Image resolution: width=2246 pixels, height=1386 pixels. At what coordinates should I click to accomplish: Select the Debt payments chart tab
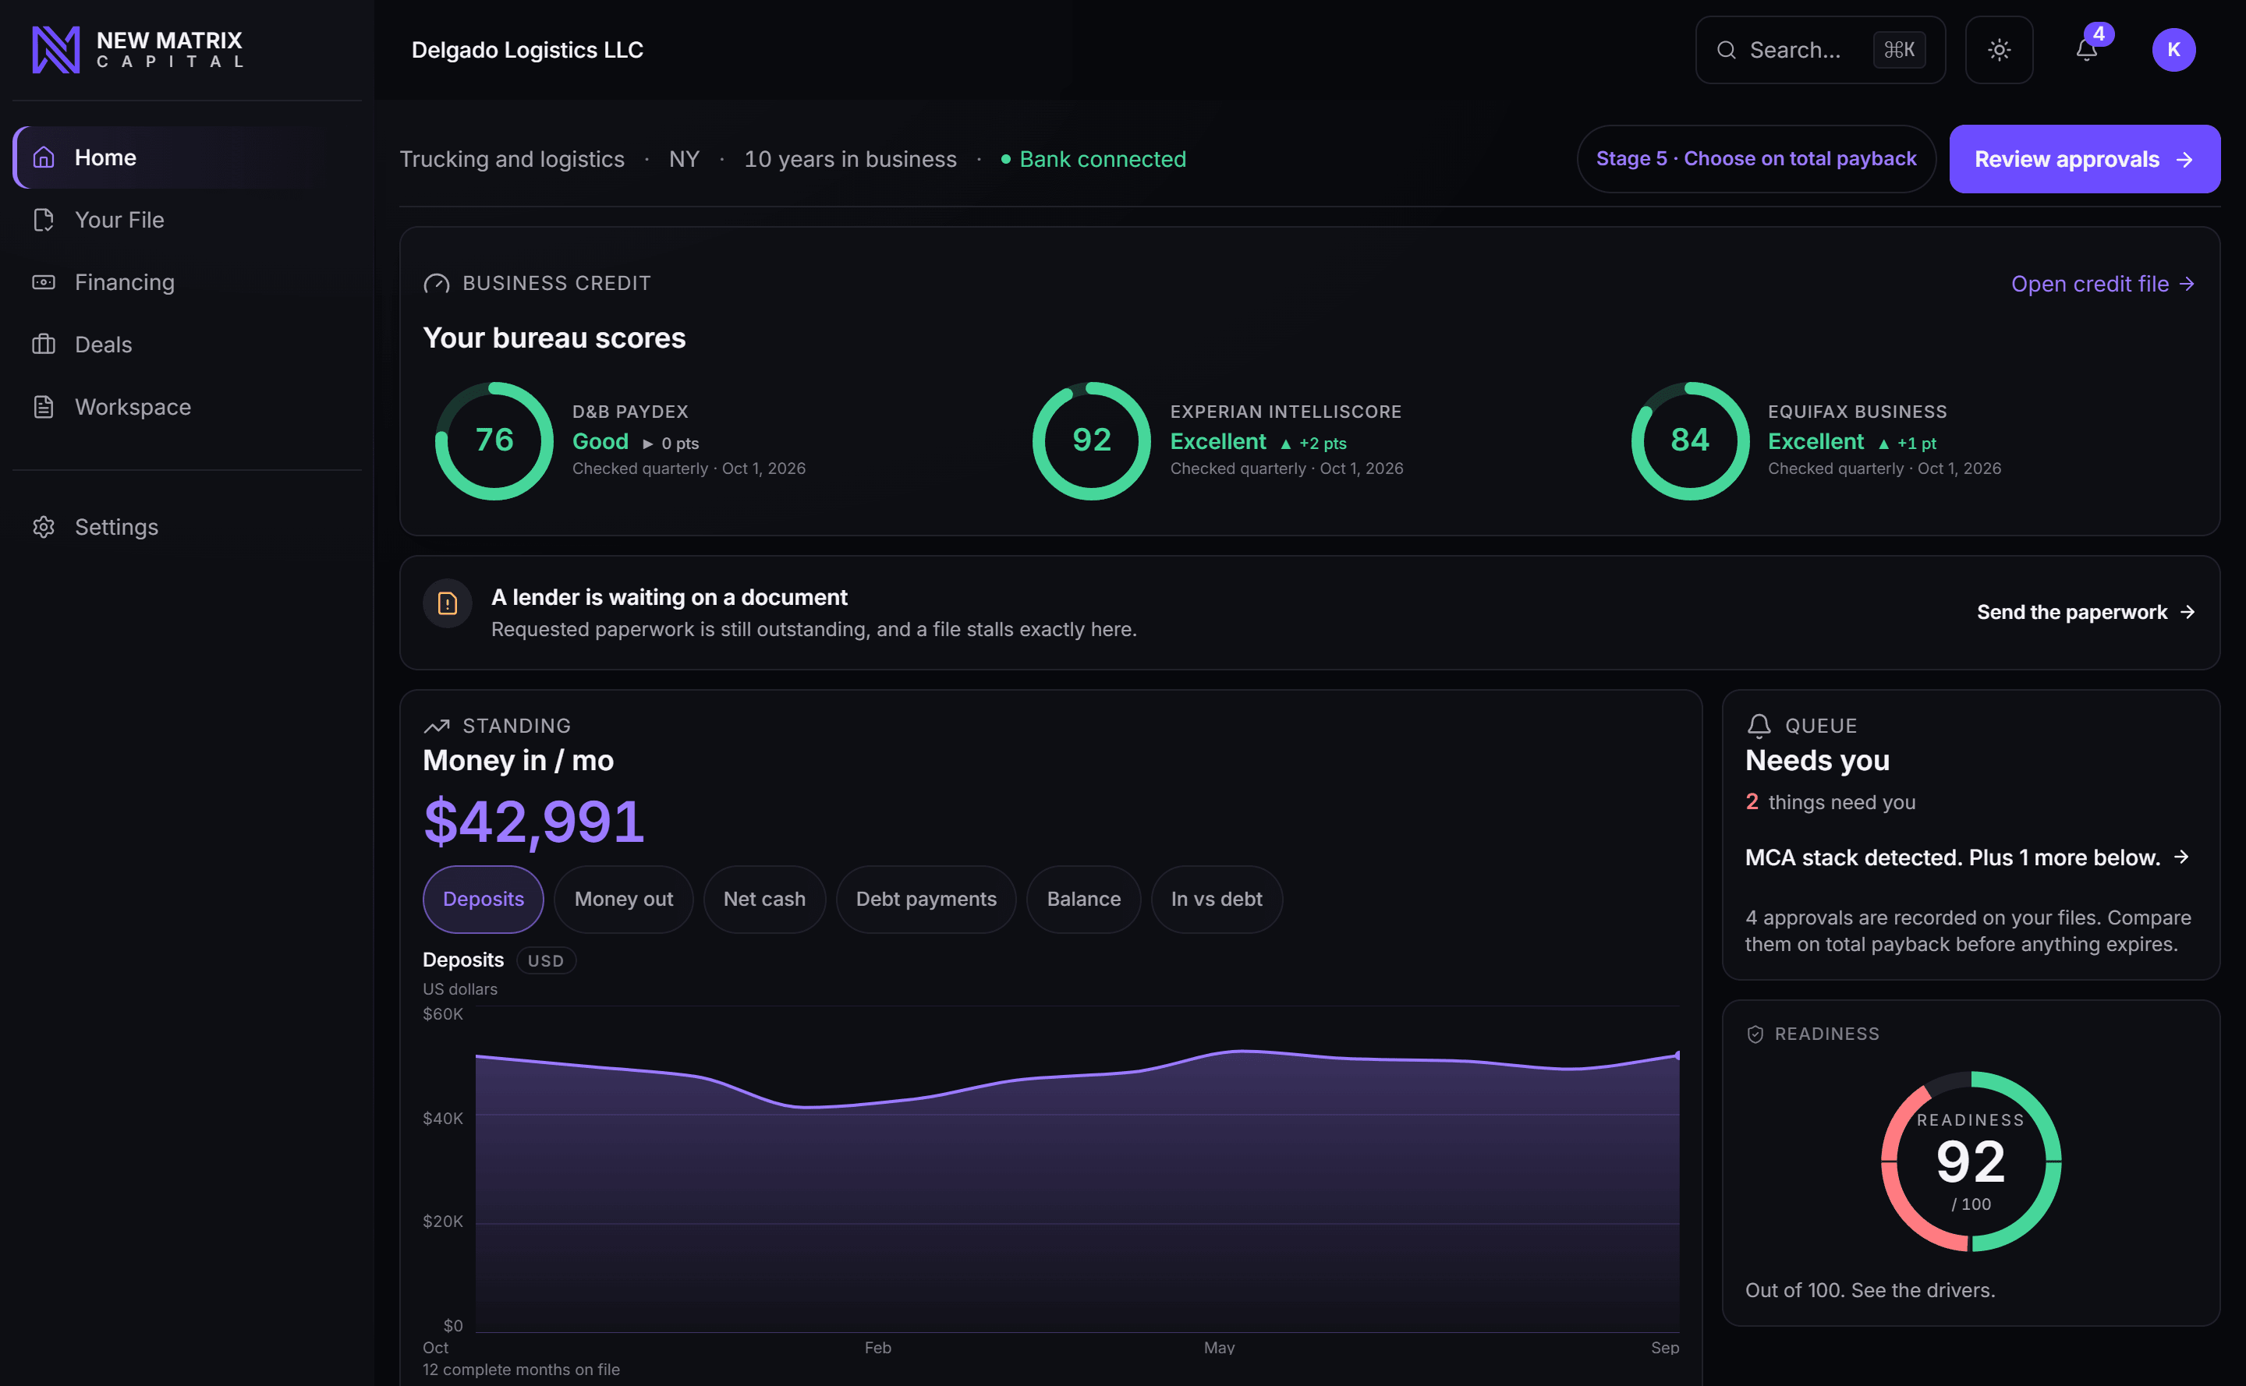click(x=926, y=900)
